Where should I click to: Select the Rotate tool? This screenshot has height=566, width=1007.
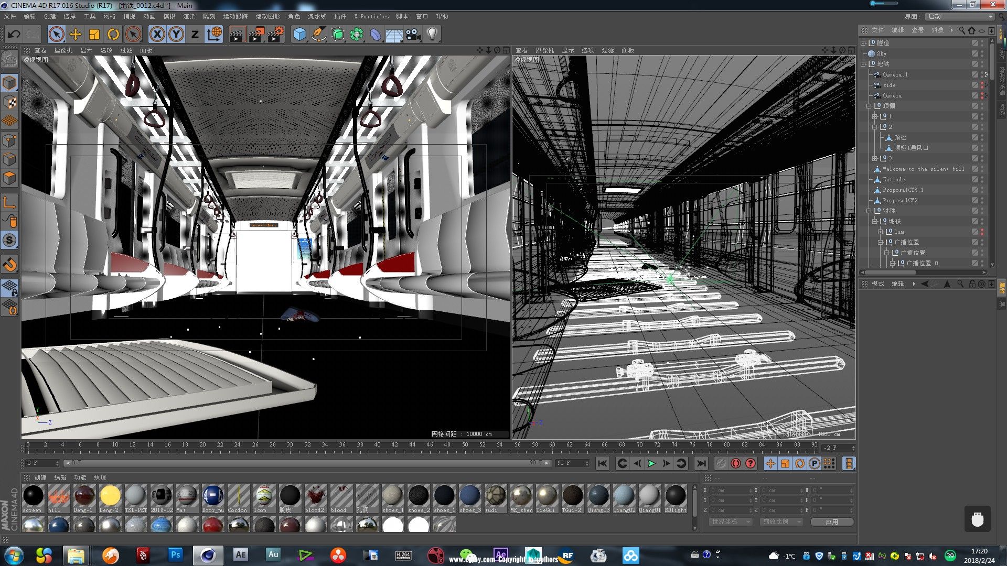113,35
